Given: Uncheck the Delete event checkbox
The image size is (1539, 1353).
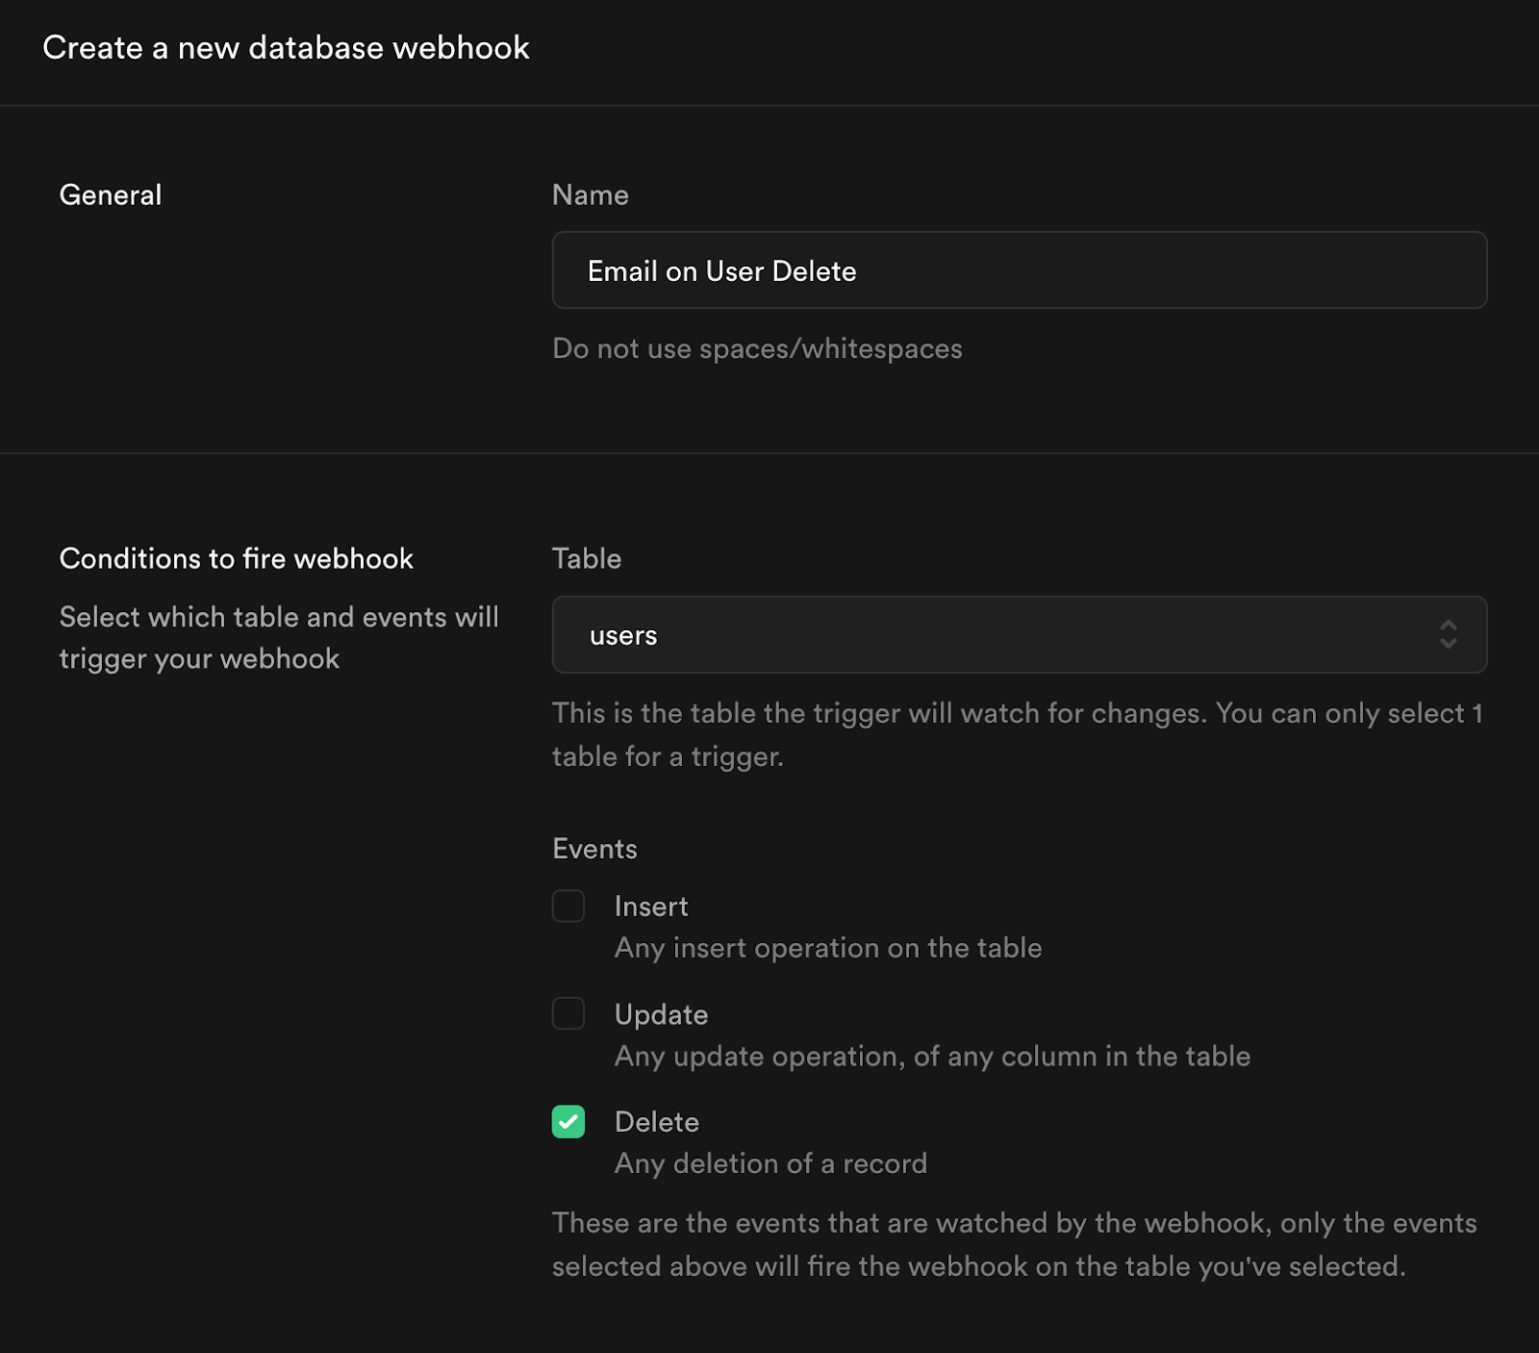Looking at the screenshot, I should pyautogui.click(x=568, y=1122).
